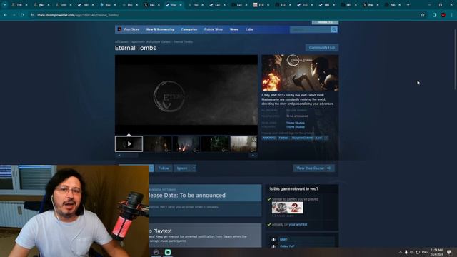
Task: Click the MMORPG tag
Action: point(268,138)
